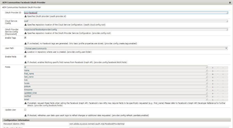Add a field after the 'timezone' row
The height and width of the screenshot is (128, 233).
tap(213, 90)
